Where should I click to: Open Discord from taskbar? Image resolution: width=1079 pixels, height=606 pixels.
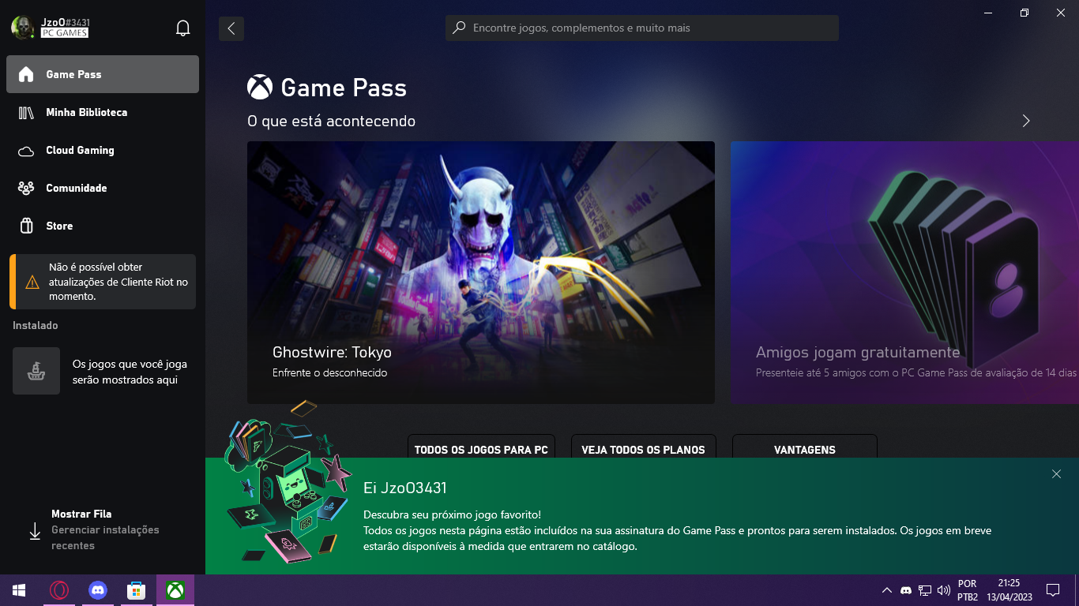pyautogui.click(x=98, y=590)
